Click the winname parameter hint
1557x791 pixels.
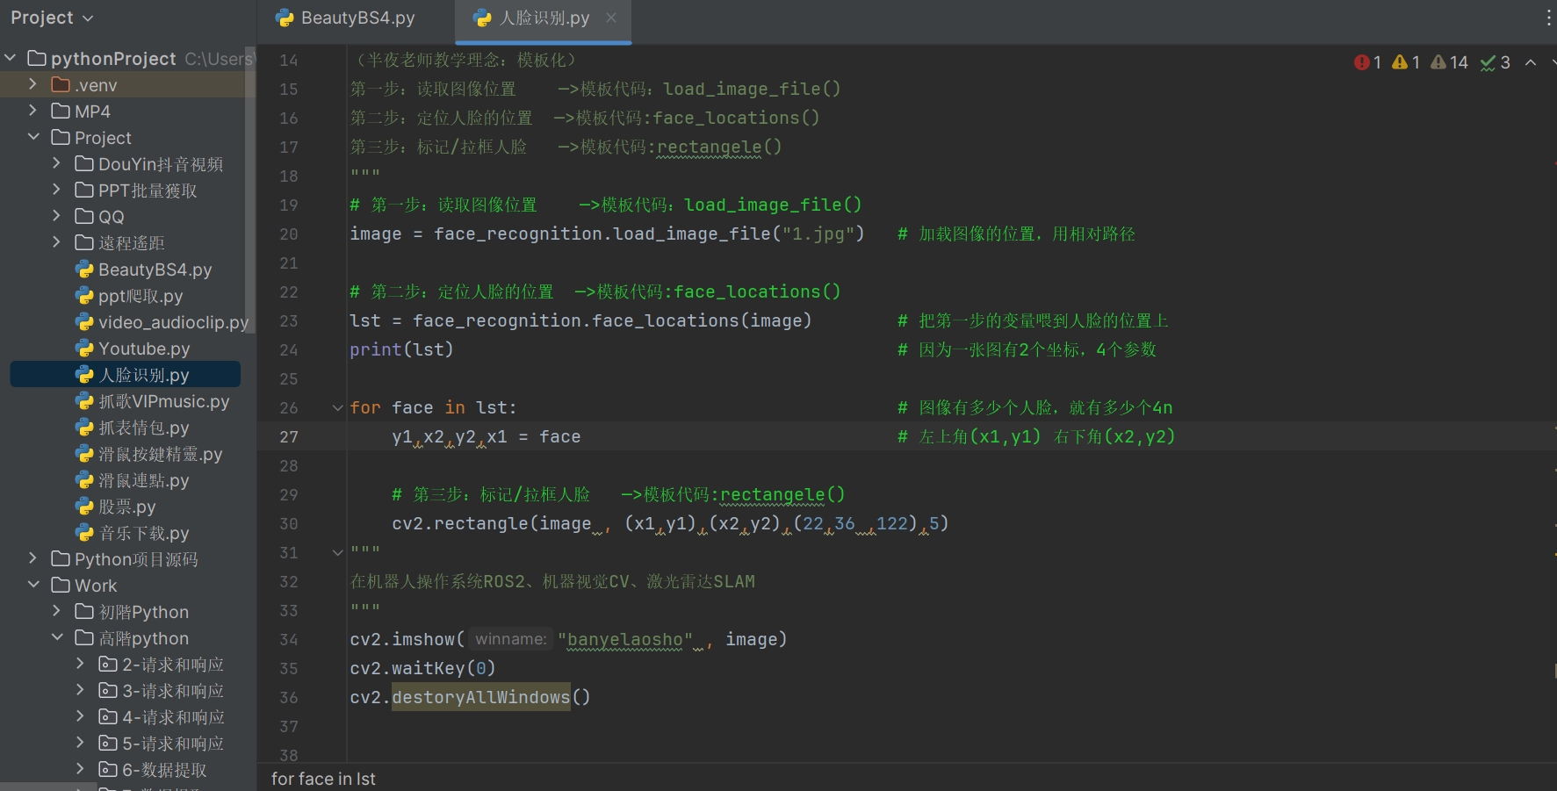click(x=510, y=639)
